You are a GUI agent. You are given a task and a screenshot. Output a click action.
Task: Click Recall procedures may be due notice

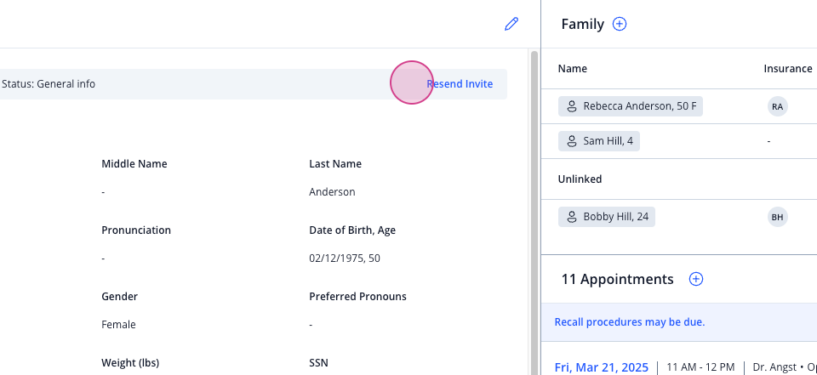pyautogui.click(x=630, y=322)
